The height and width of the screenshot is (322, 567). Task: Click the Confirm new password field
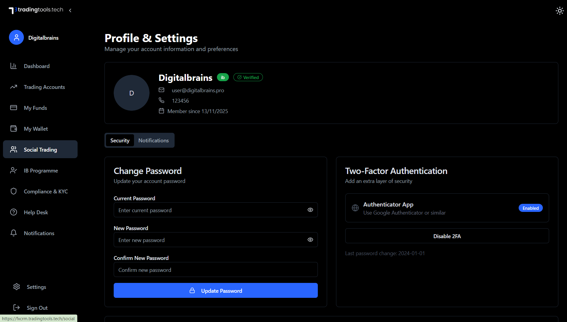click(215, 269)
